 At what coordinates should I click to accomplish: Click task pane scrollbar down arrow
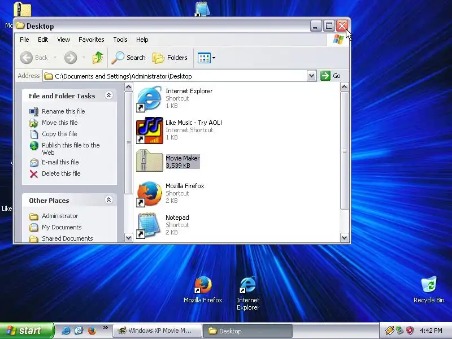click(129, 237)
